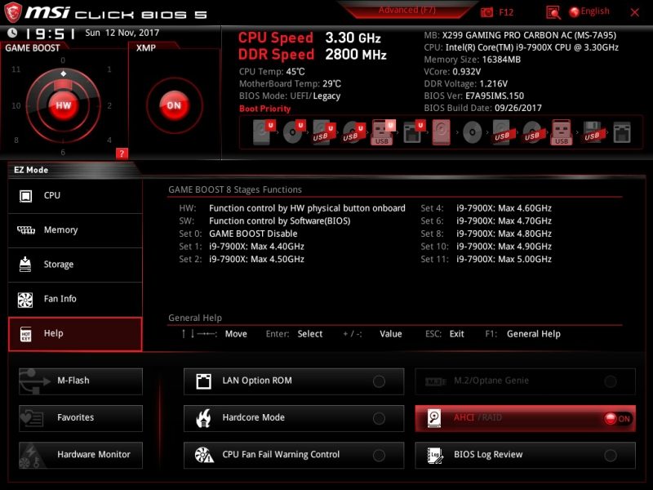
Task: Toggle the AHCI / RAID switch off
Action: 617,418
